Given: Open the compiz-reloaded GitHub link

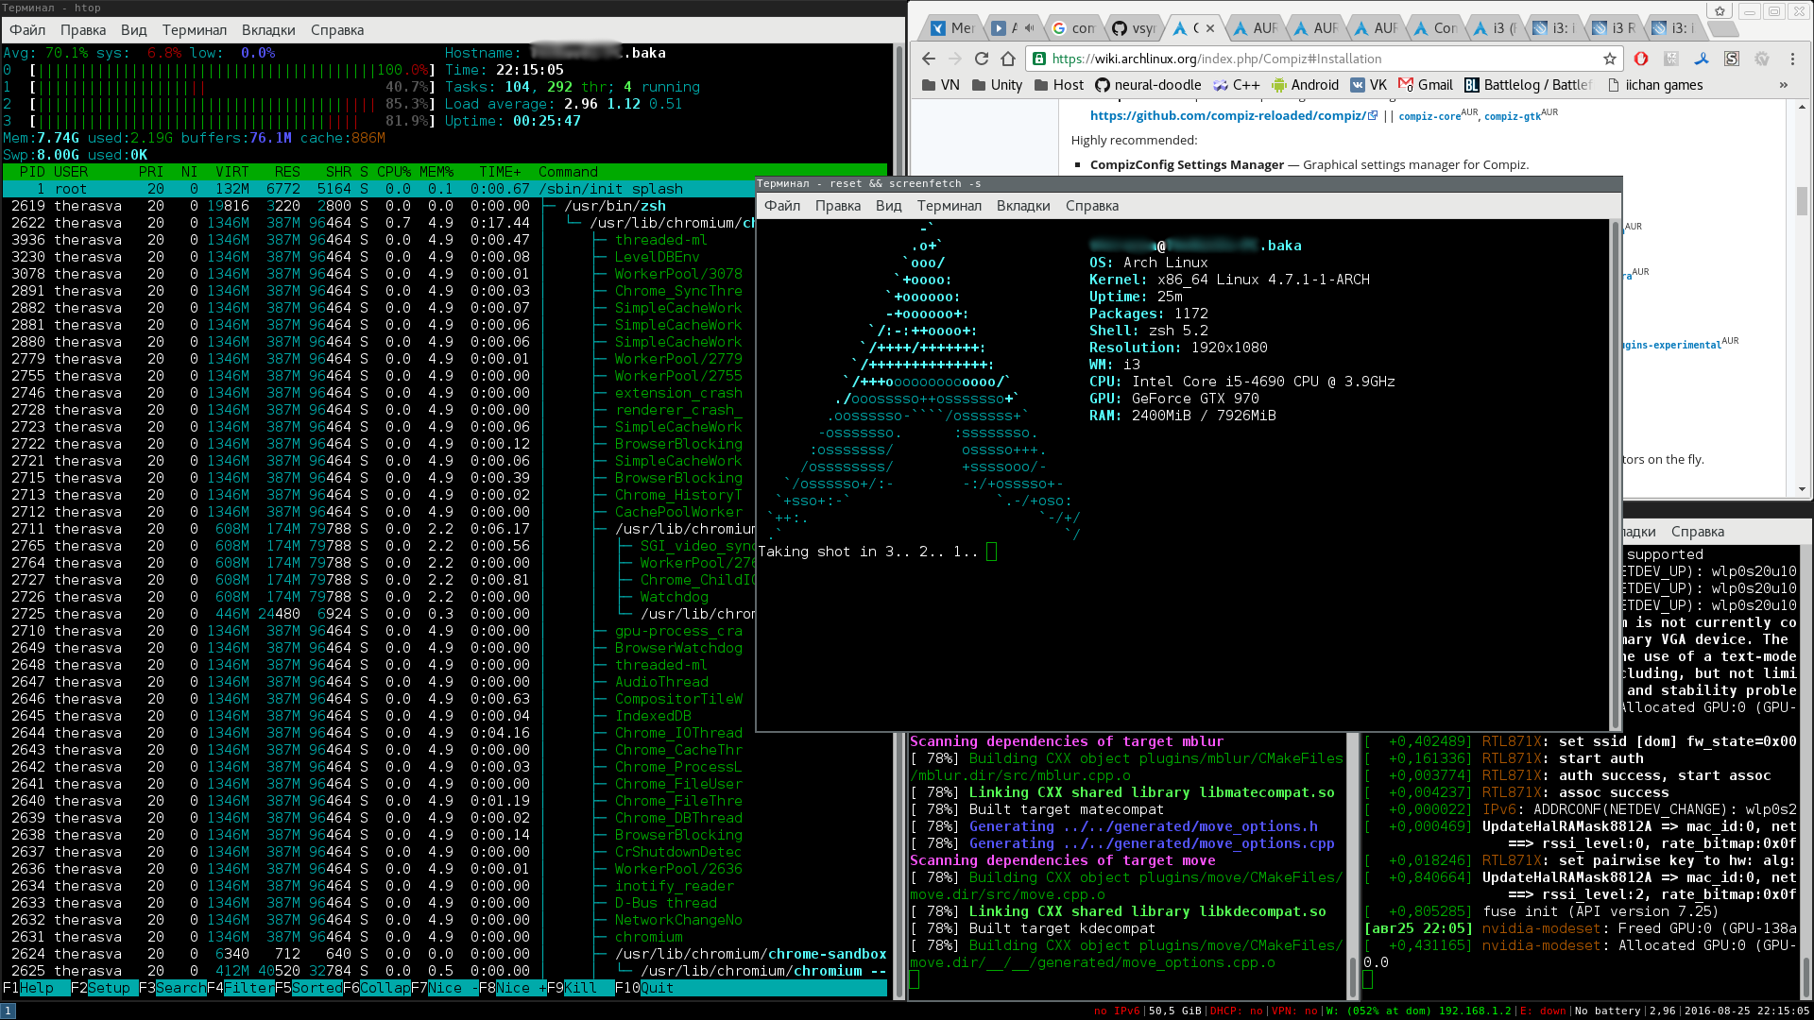Looking at the screenshot, I should 1228,115.
